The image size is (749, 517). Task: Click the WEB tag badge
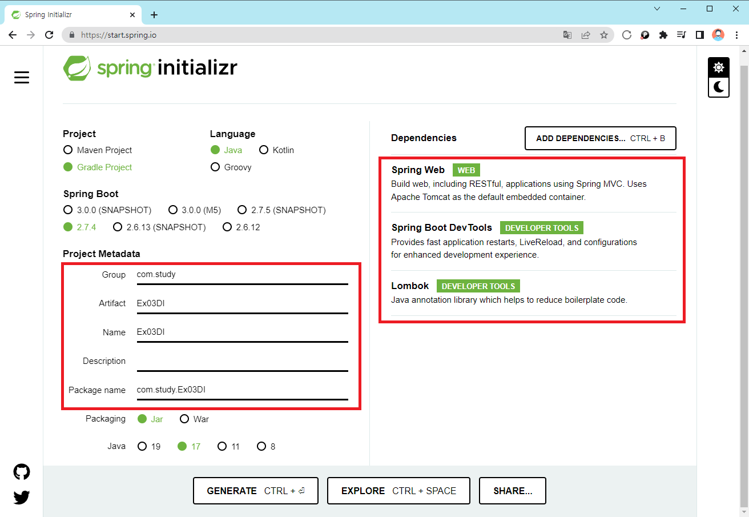coord(466,170)
